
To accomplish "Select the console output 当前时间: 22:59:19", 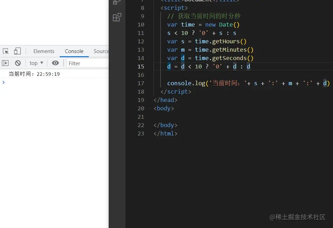I will [34, 74].
